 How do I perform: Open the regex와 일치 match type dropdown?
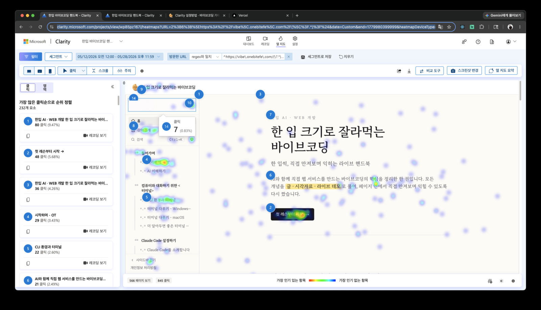[205, 57]
